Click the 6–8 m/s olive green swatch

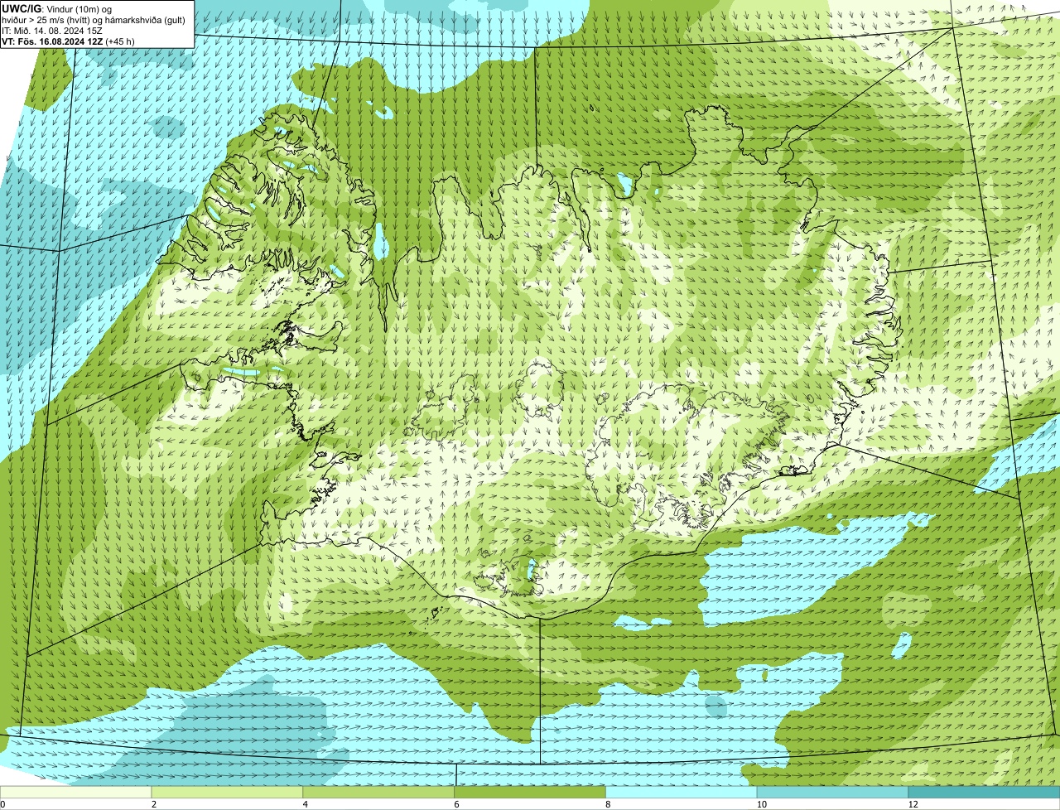tap(531, 793)
